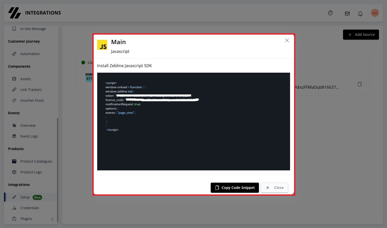Viewport: 387px width, 228px height.
Task: Open the timer icon in the header
Action: point(330,13)
